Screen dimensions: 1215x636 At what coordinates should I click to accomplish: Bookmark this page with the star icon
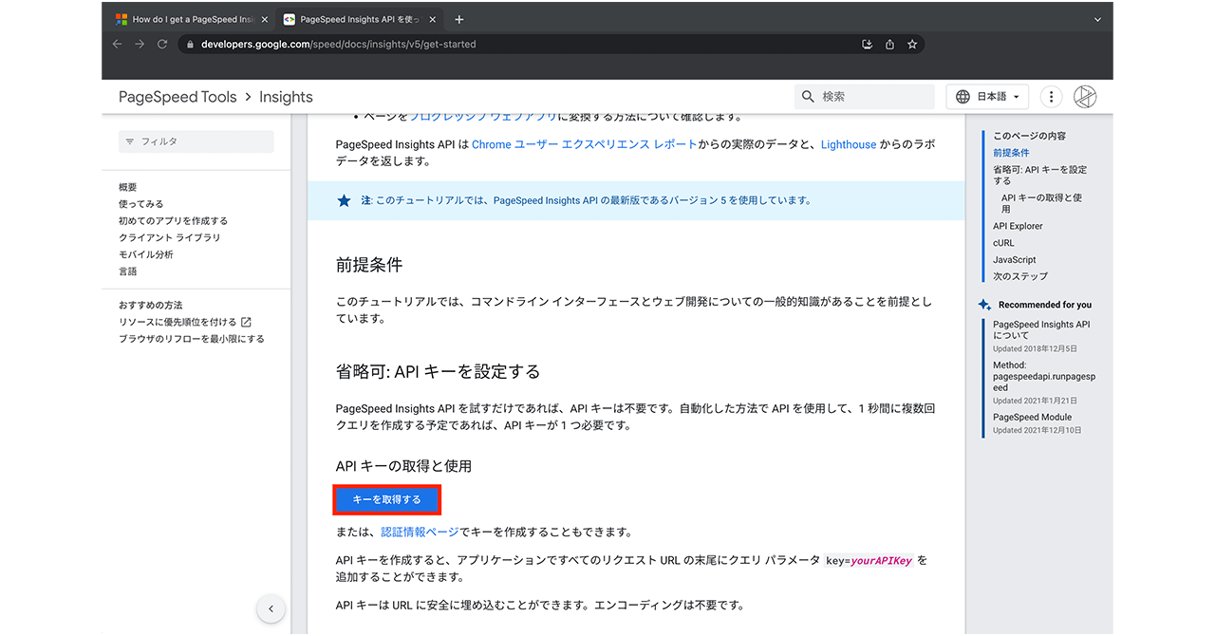coord(912,44)
